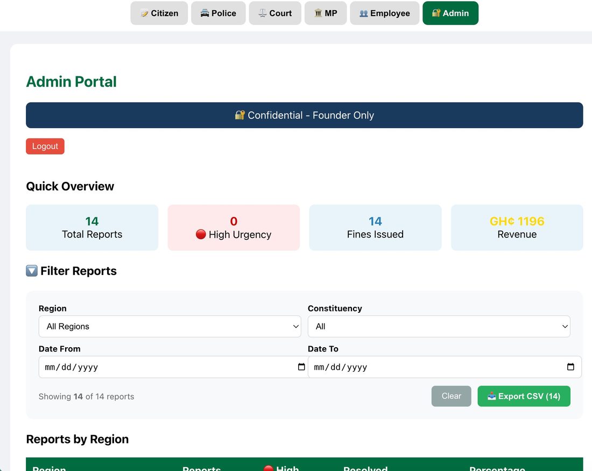This screenshot has height=471, width=592.
Task: Click the Date To input field
Action: 445,367
